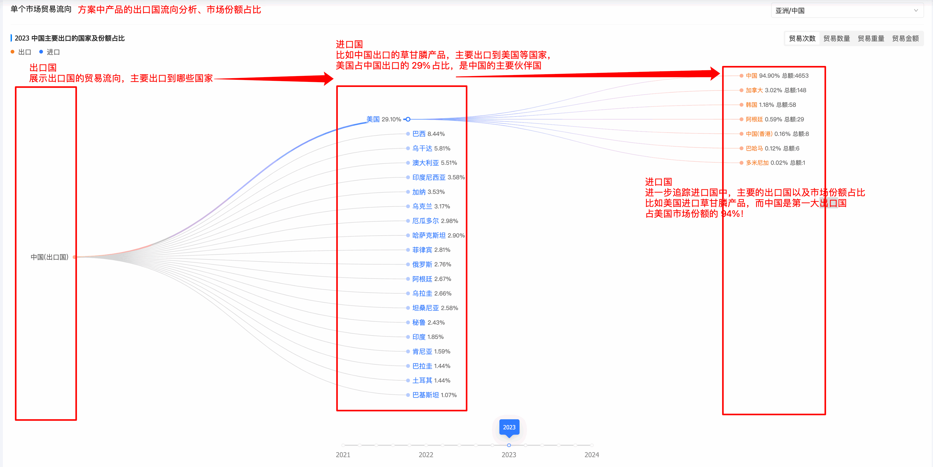This screenshot has width=933, height=467.
Task: Open the 亚洲/中国 region dropdown
Action: (x=848, y=10)
